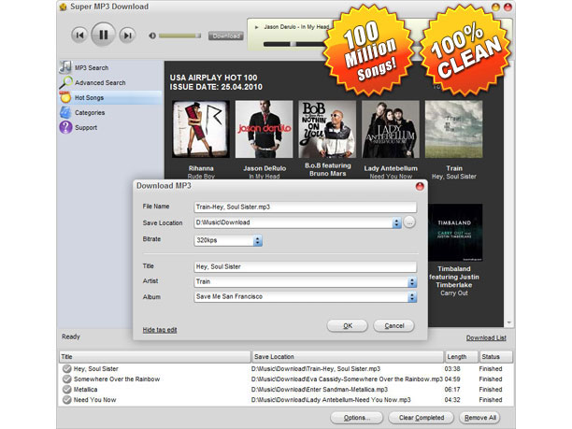Confirm the download with OK button

tap(348, 326)
